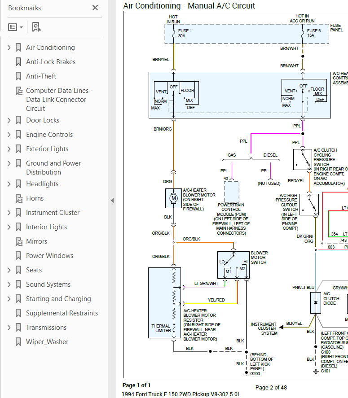This screenshot has height=398, width=348.
Task: Select the Interior Lights bookmark
Action: pos(47,227)
